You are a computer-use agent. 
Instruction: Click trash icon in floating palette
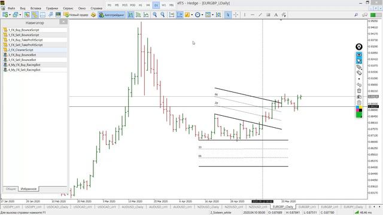359,91
